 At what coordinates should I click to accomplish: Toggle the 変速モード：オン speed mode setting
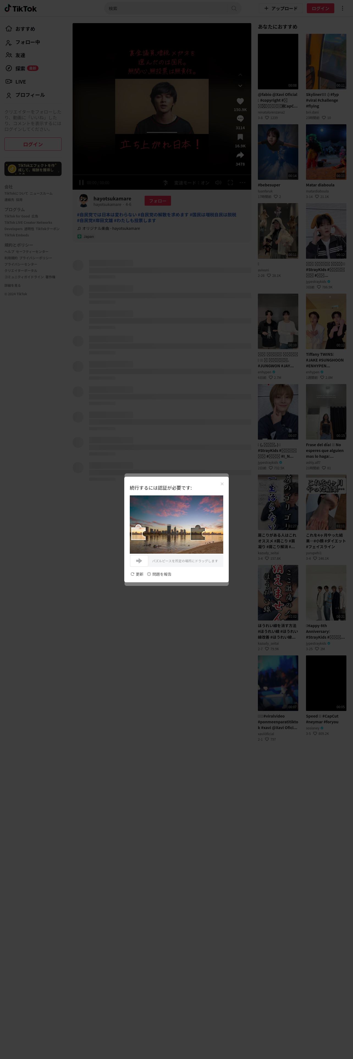pos(192,183)
